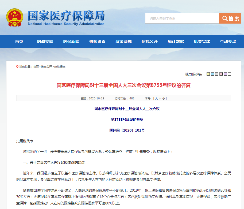Viewport: 244px width, 209px height.
Task: Open the 信息公开 navigation menu
Action: click(x=149, y=41)
